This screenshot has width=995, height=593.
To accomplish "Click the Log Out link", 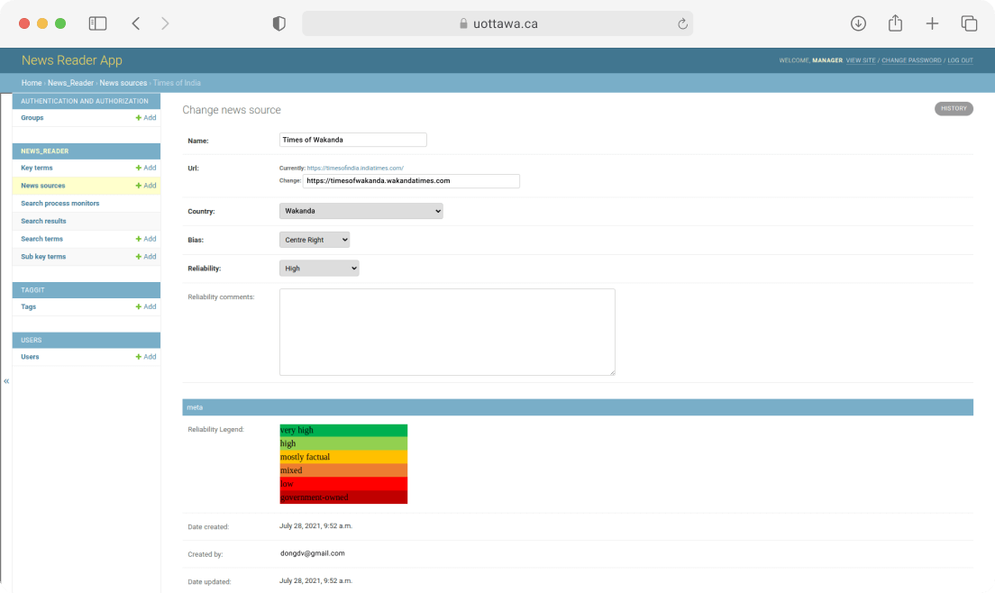I will 960,61.
